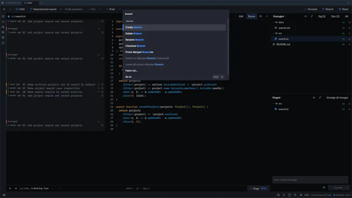The width and height of the screenshot is (352, 198).
Task: Close the src/search.ts diff view
Action: 267,16
